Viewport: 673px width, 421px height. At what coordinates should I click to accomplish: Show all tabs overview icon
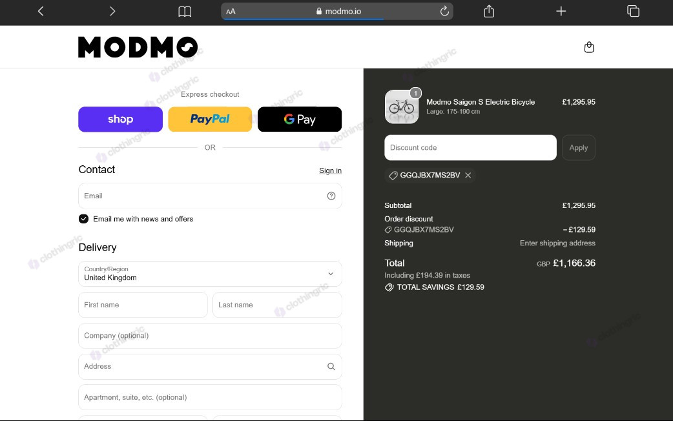[x=633, y=11]
